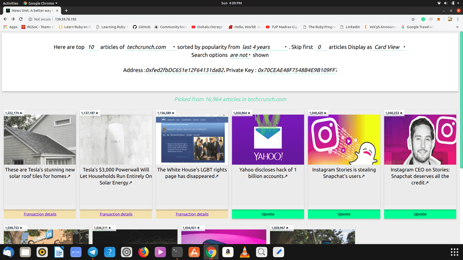
Task: Expand the system menu arrow
Action: (458, 3)
